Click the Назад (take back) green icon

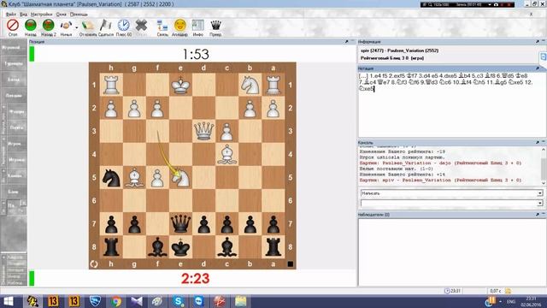[31, 26]
